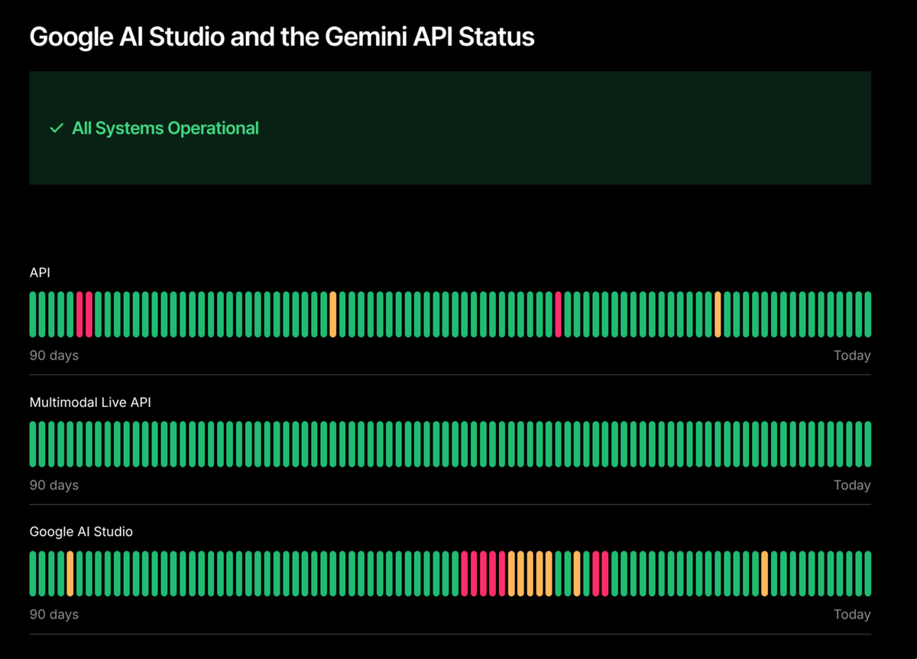Select the first orange bar in the API row
Viewport: 917px width, 659px height.
point(333,314)
